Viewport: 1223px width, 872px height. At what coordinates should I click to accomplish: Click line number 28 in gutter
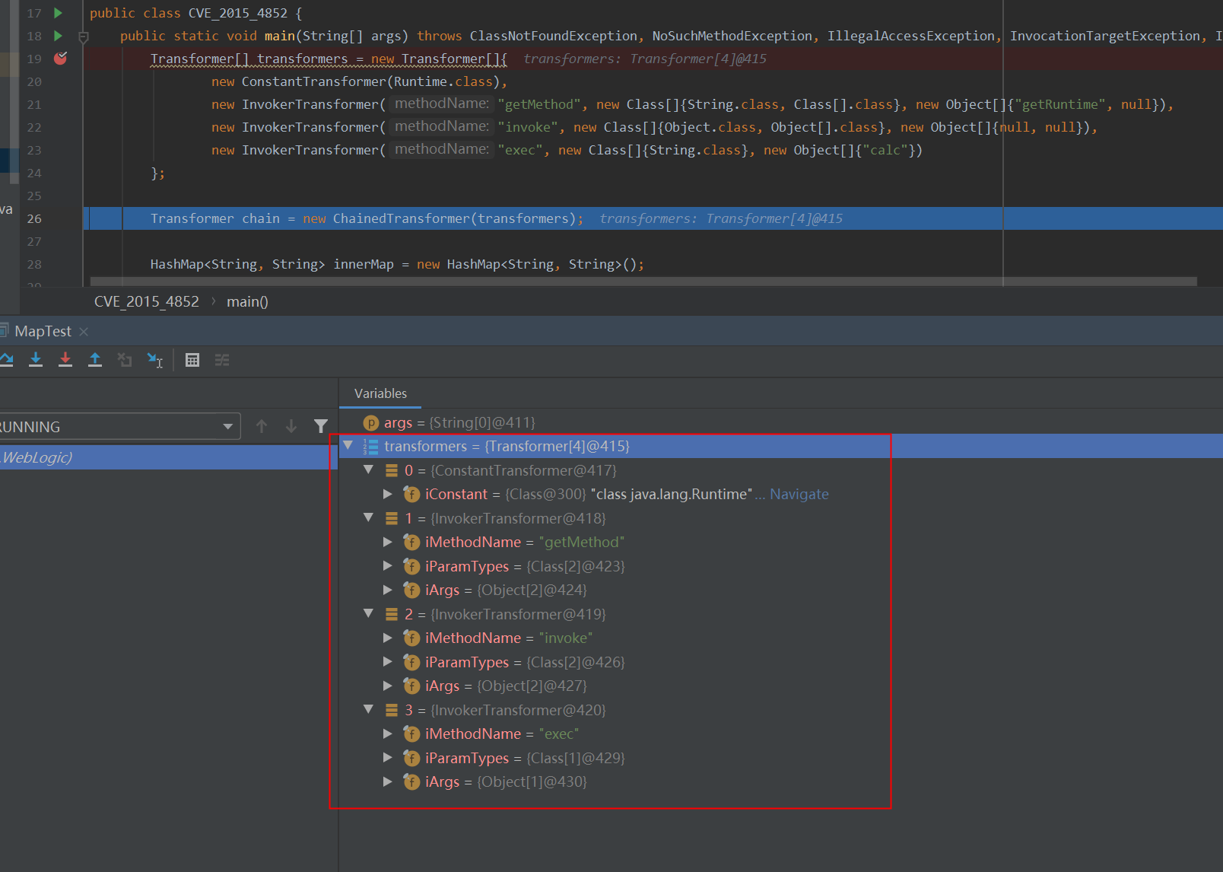click(x=34, y=264)
